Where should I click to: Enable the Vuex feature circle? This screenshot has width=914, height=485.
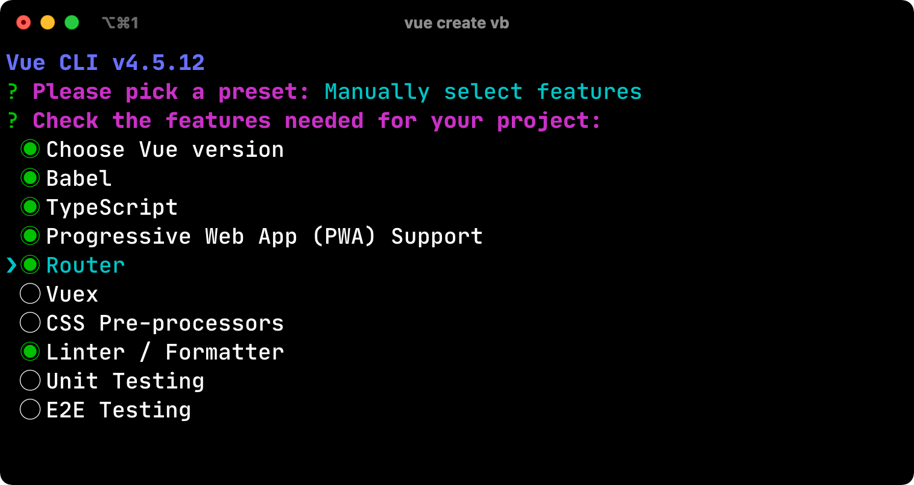[x=30, y=294]
